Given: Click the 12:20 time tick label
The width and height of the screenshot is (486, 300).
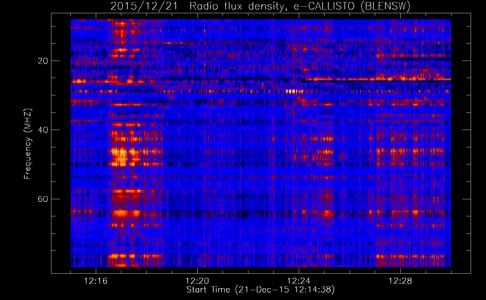Looking at the screenshot, I should (197, 281).
